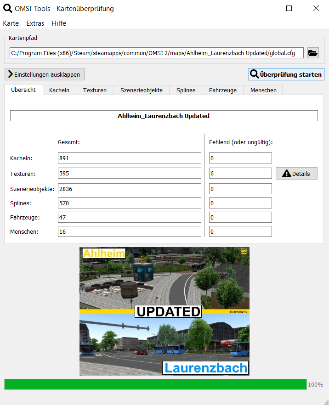Open the Szenerieobjekte tab
The height and width of the screenshot is (405, 329).
click(x=142, y=90)
